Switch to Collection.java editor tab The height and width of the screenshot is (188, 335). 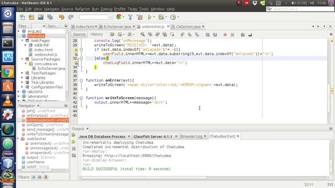click(x=188, y=27)
